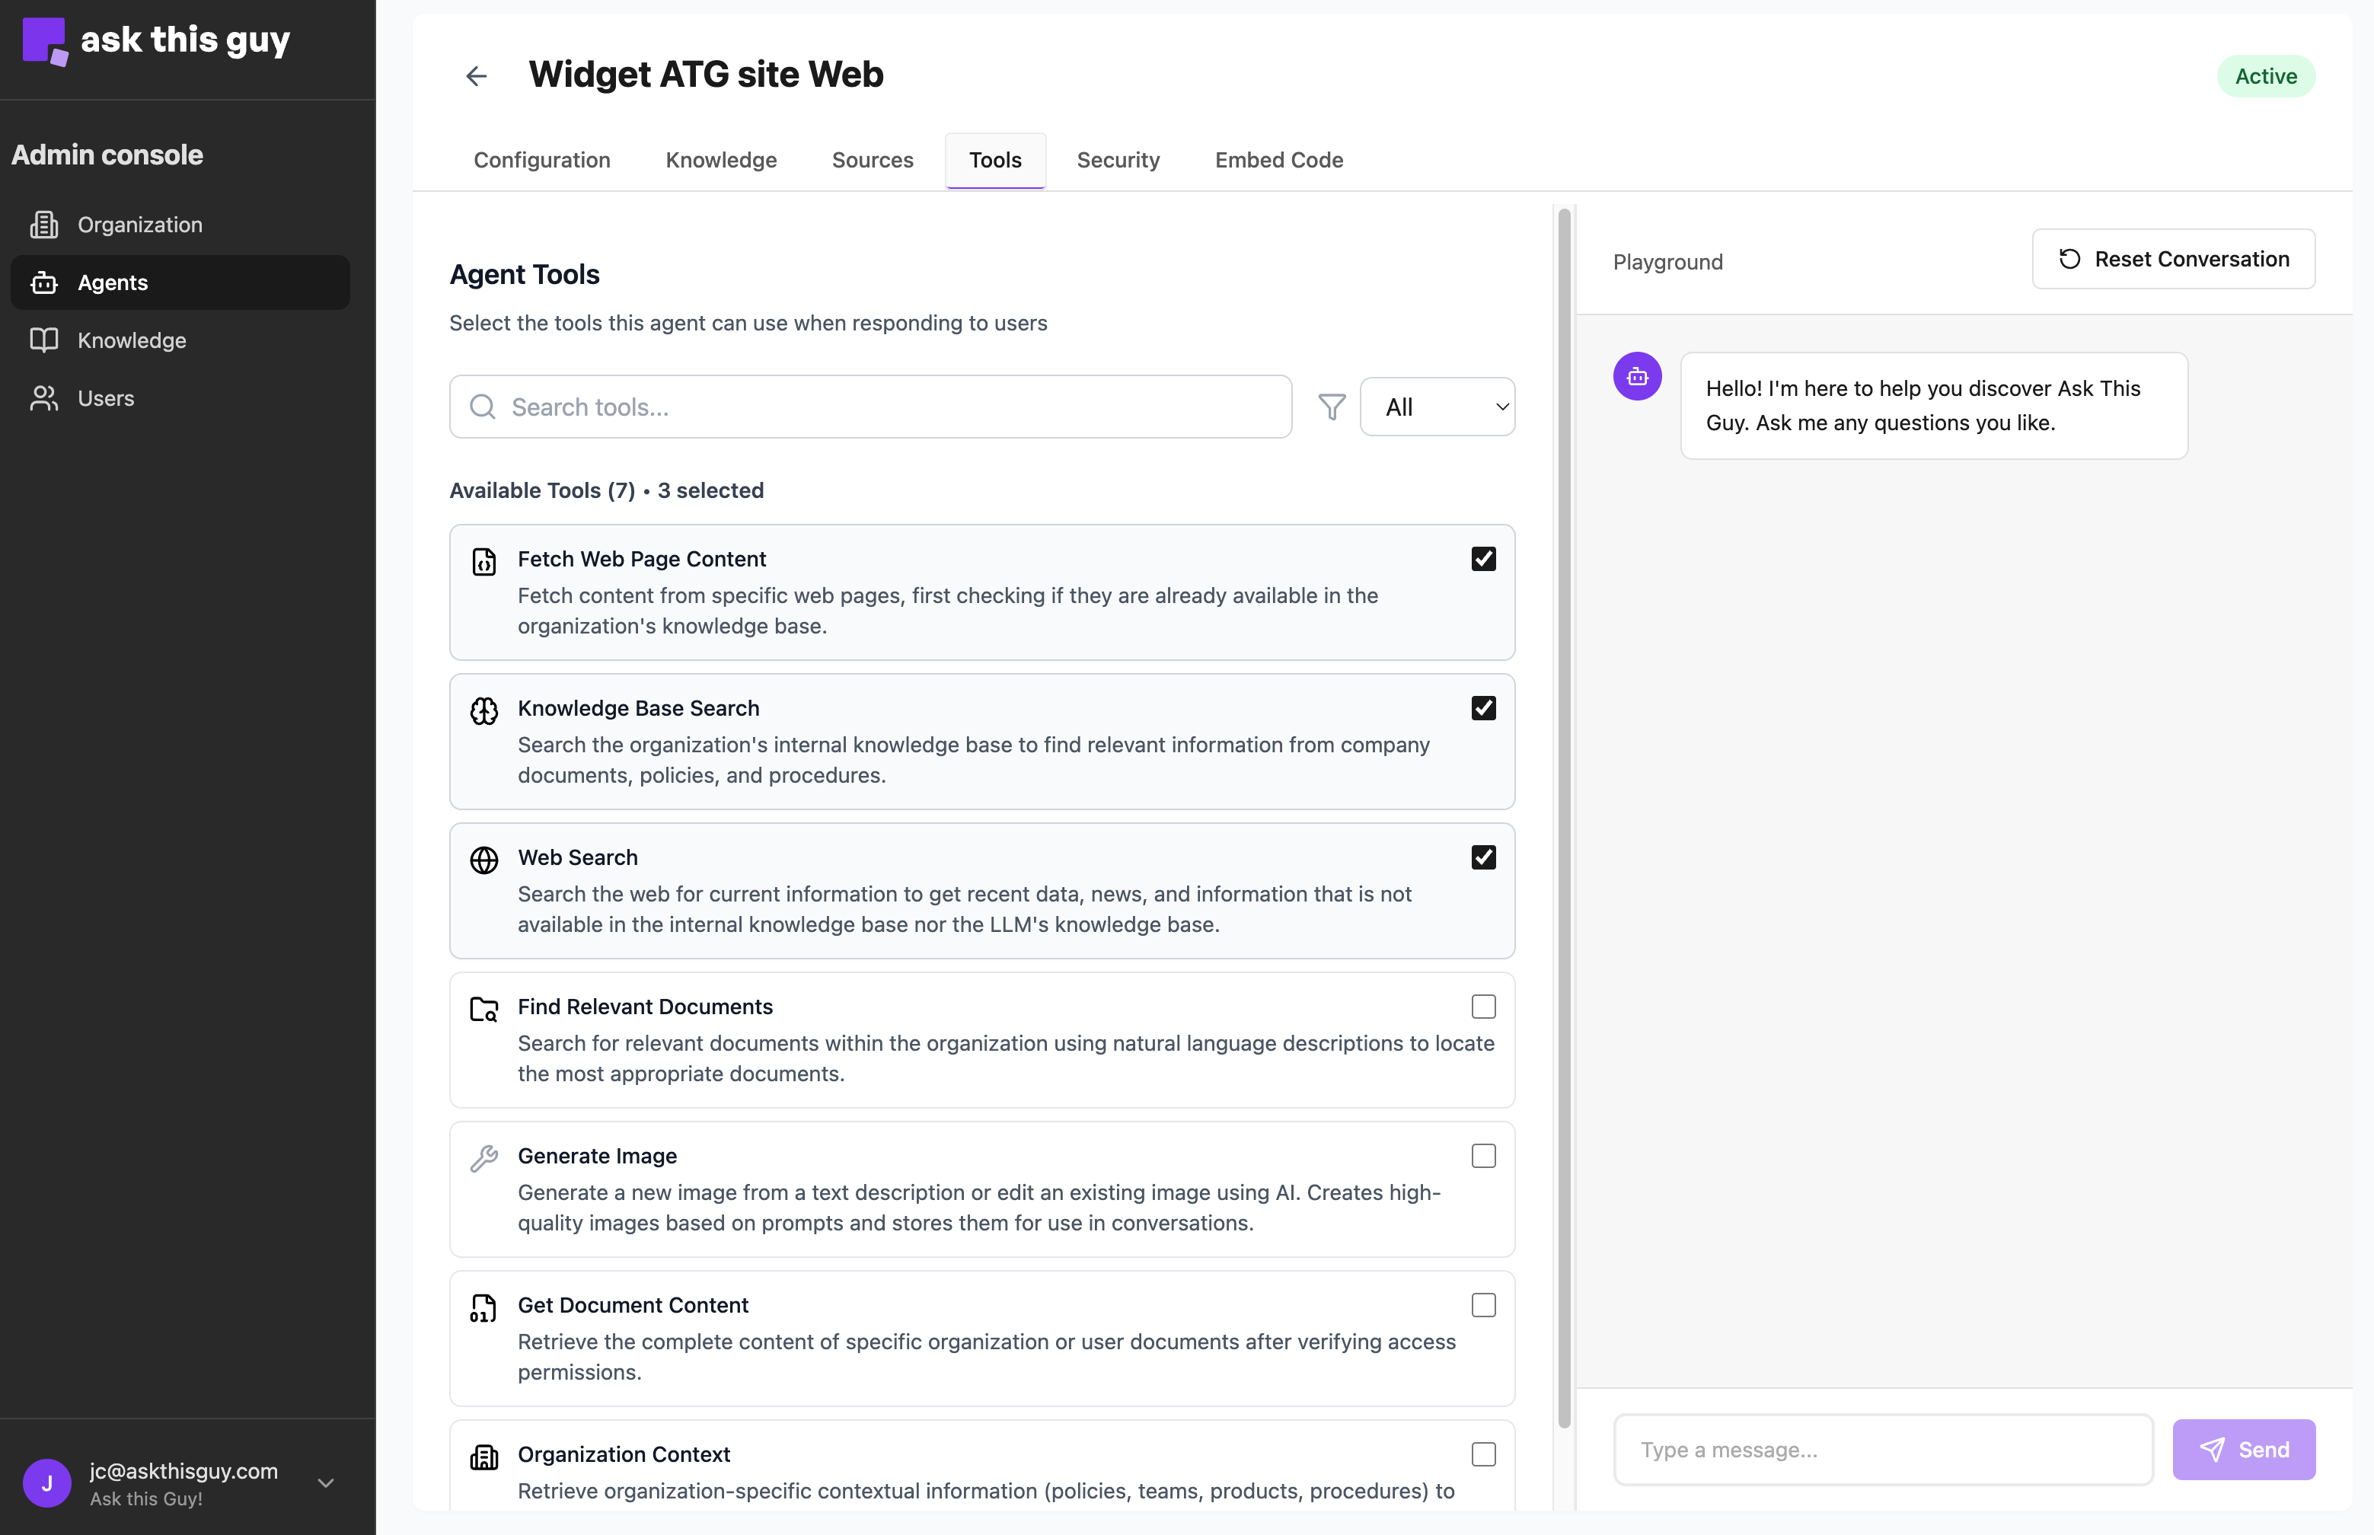2374x1535 pixels.
Task: Click the Web Search globe icon
Action: [x=484, y=859]
